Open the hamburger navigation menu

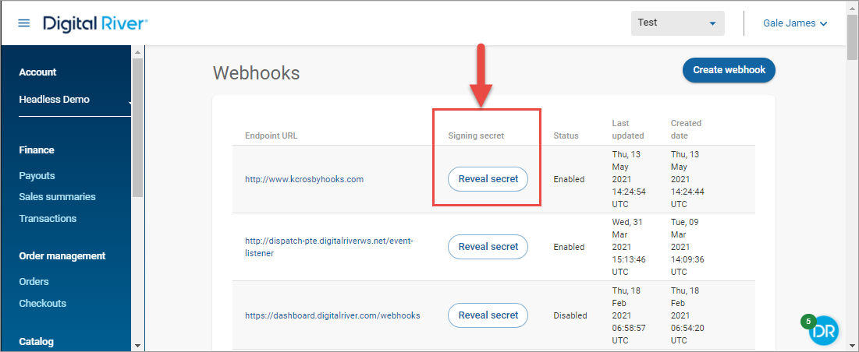point(24,23)
